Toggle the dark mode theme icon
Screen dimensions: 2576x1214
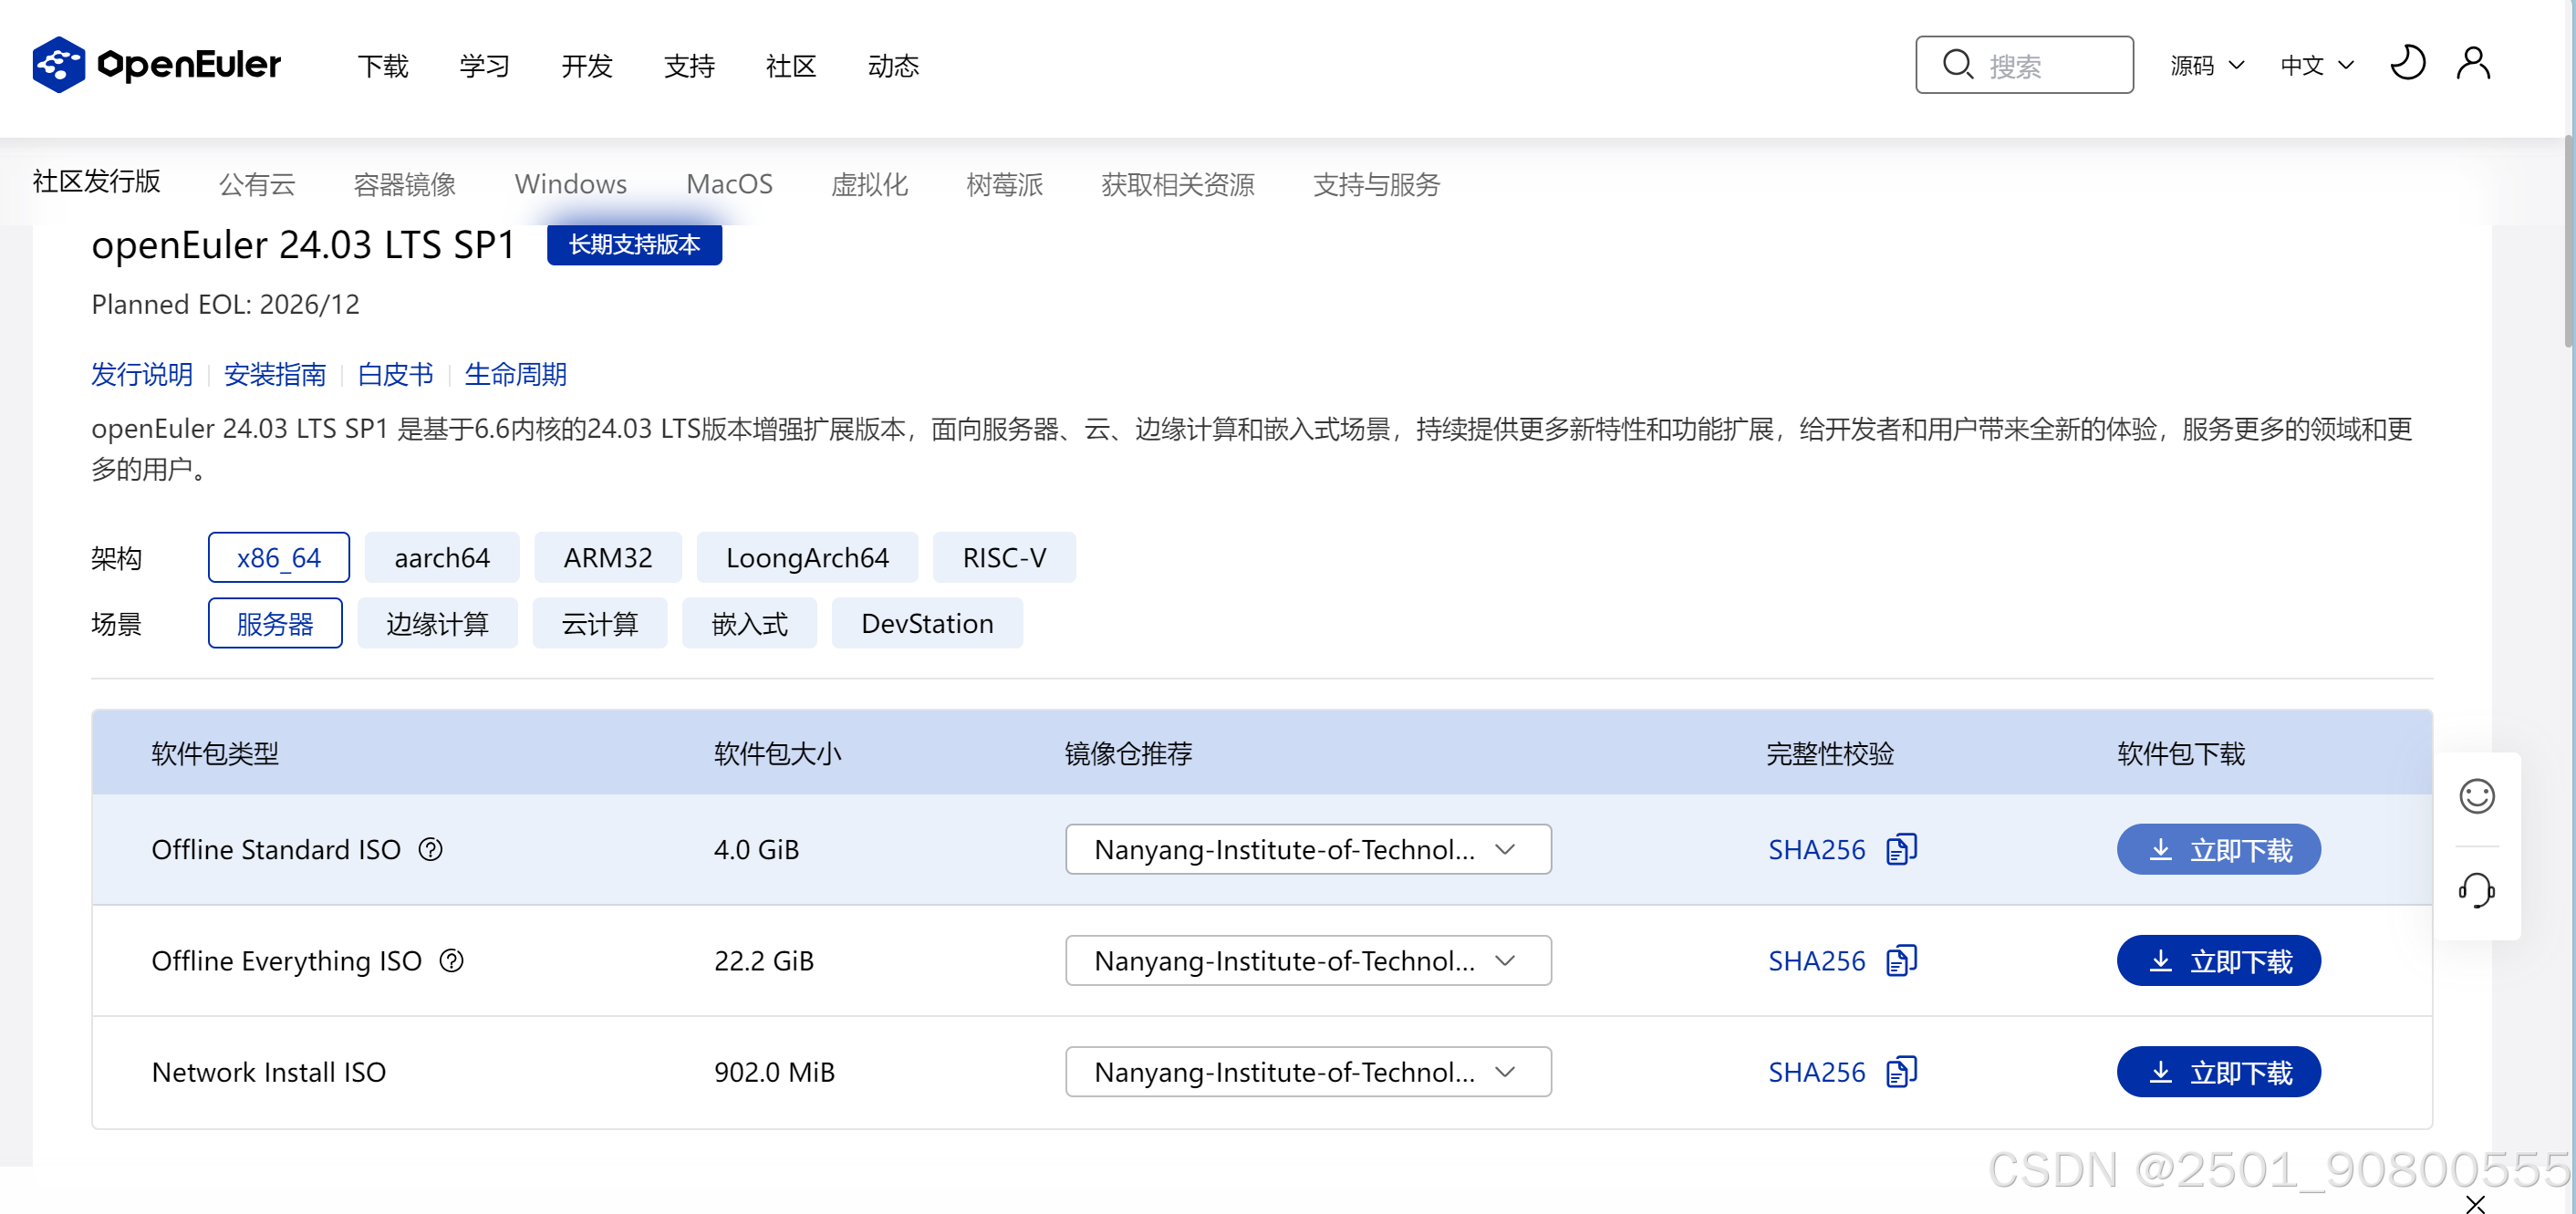[2410, 63]
